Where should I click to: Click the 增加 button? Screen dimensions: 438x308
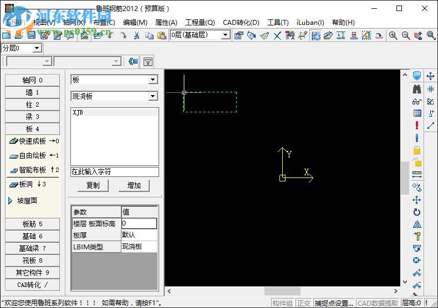134,185
